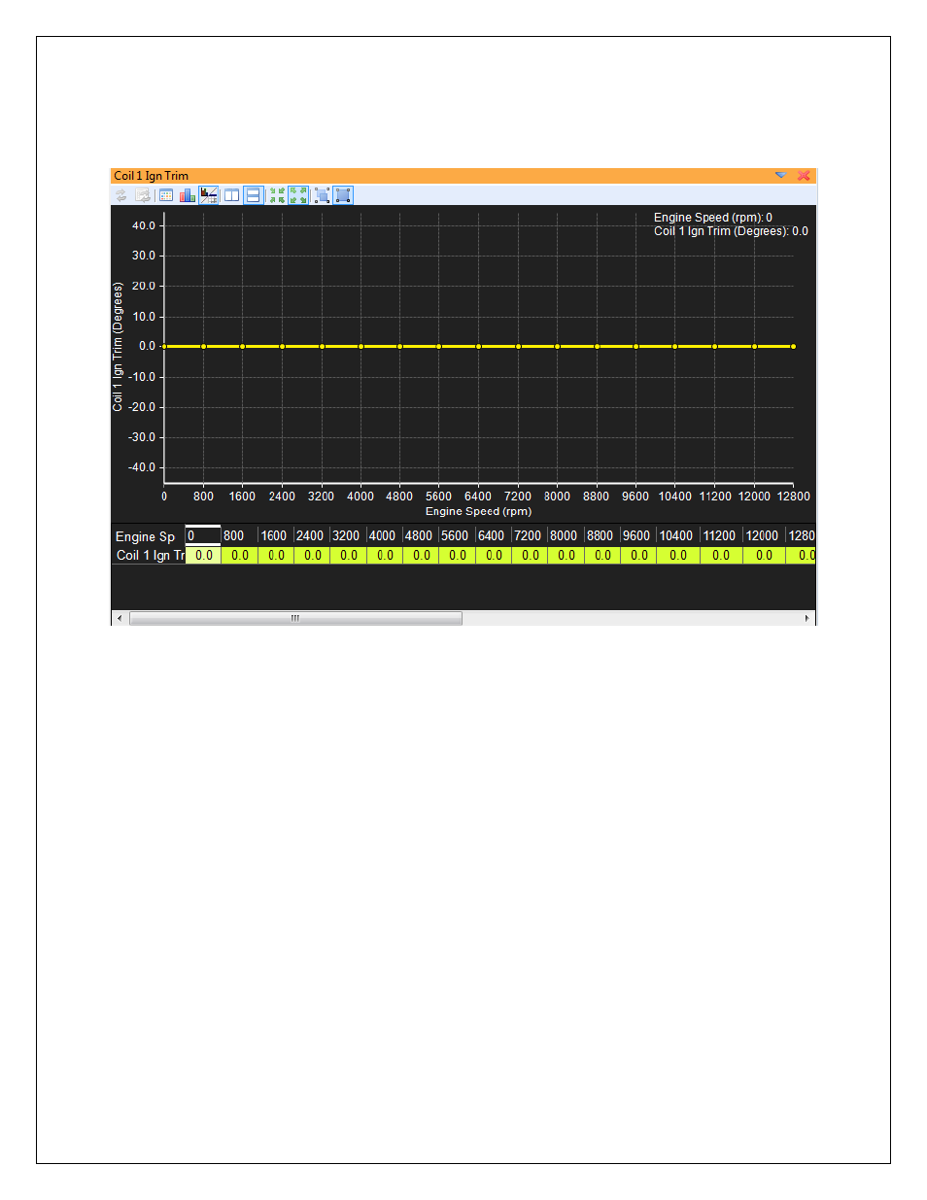Select the trim value cell under 8800 rpm
The height and width of the screenshot is (1200, 927).
click(602, 556)
